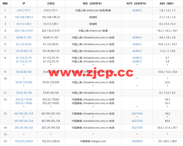
Task: Open IP link 192.168.198.33
Action: [24, 17]
